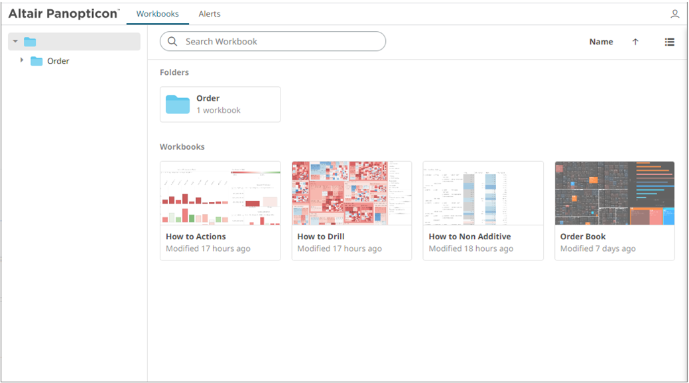Click the Order folder icon in Folders section
The width and height of the screenshot is (689, 383).
pyautogui.click(x=178, y=104)
